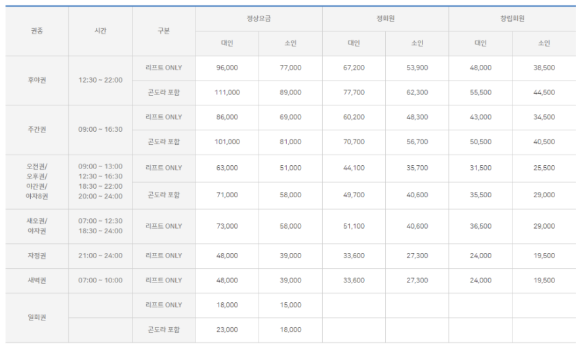Click the 89,000 price value
Screen dimensions: 582x350
[290, 92]
